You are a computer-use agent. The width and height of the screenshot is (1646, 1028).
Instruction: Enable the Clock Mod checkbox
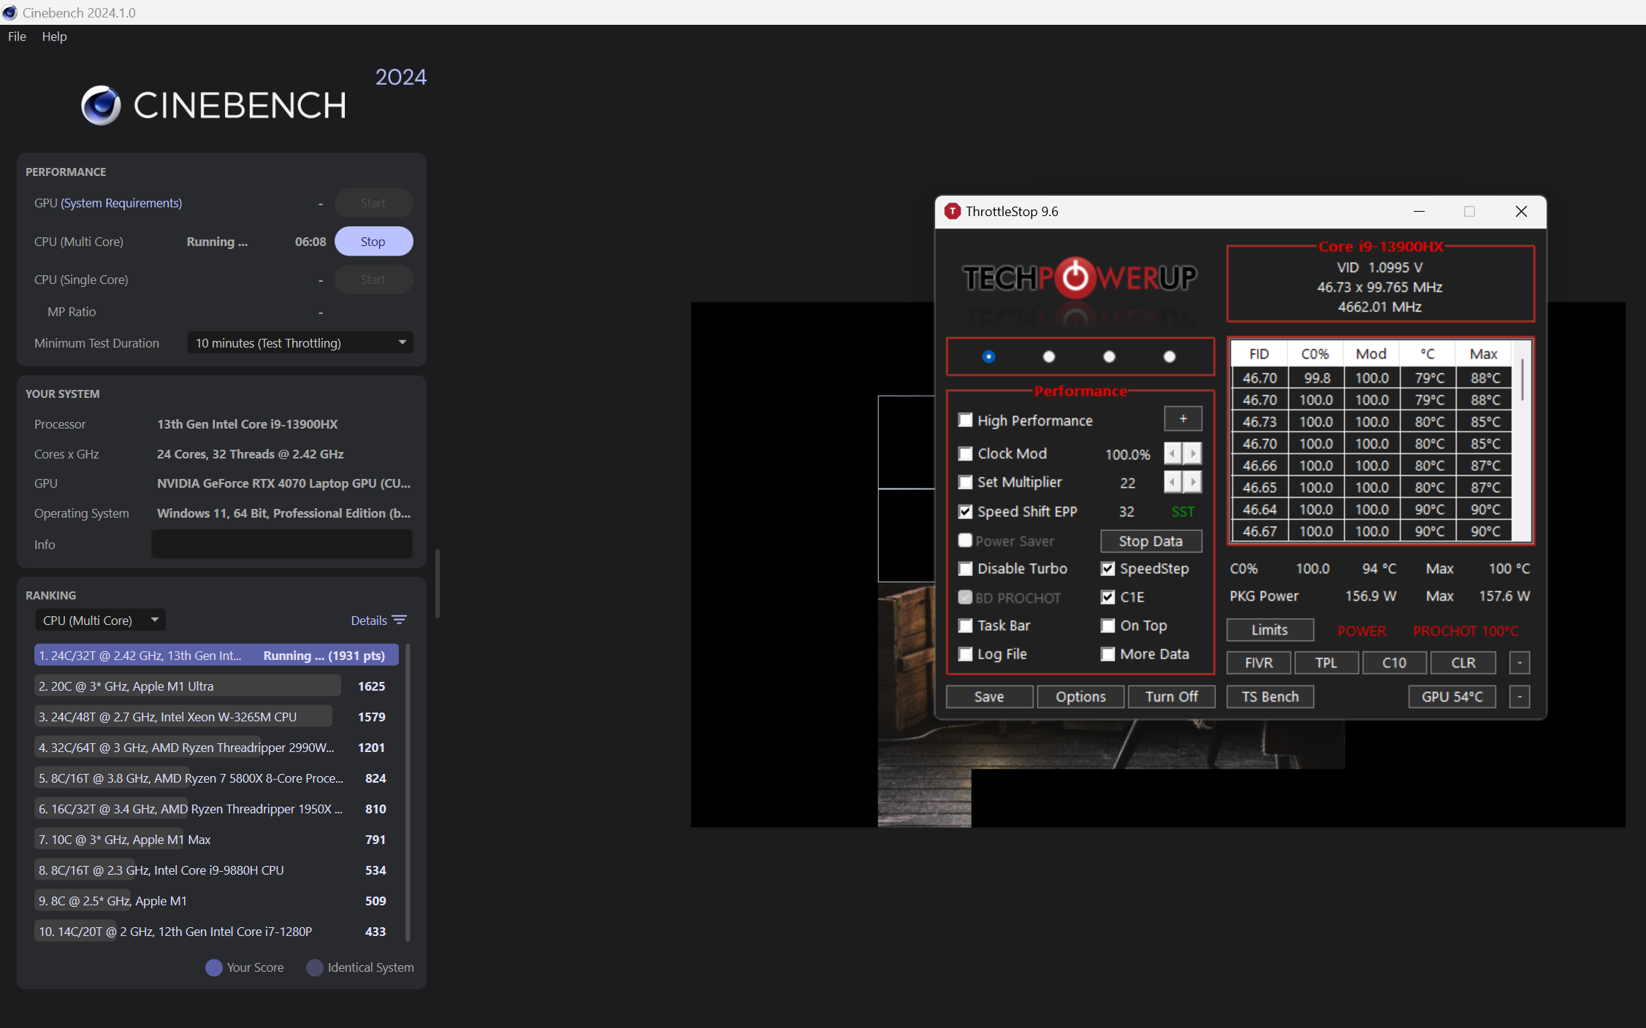(965, 453)
